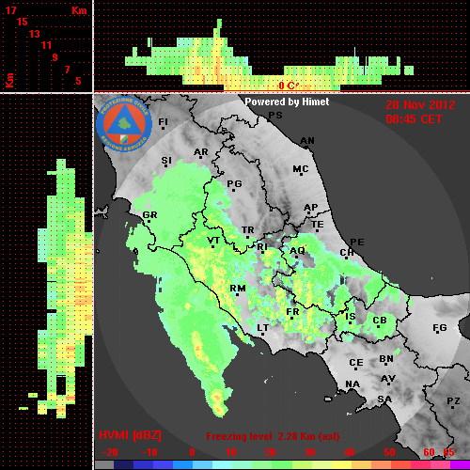Click the AQ city label
The image size is (470, 470).
point(297,251)
